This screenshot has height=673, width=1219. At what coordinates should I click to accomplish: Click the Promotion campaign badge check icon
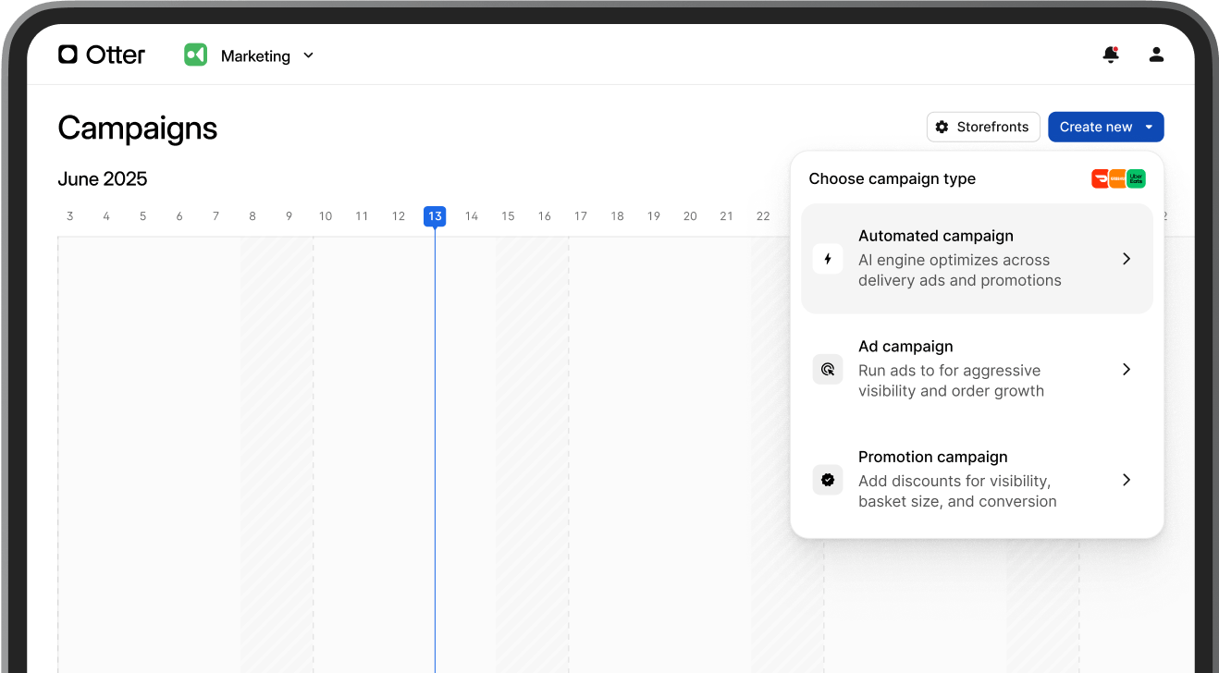coord(828,480)
